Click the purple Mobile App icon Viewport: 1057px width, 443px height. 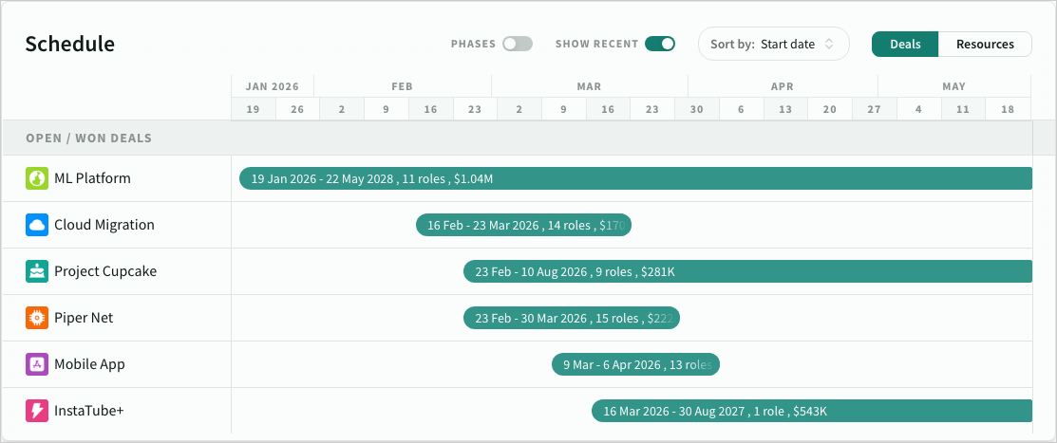coord(37,364)
